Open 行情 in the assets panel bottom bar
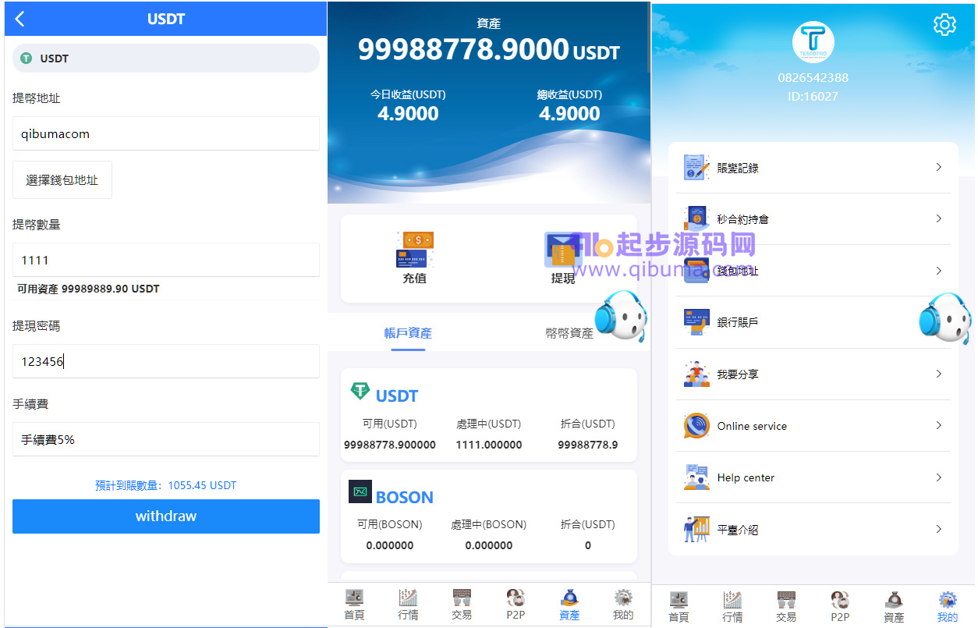Image resolution: width=978 pixels, height=628 pixels. coord(408,605)
